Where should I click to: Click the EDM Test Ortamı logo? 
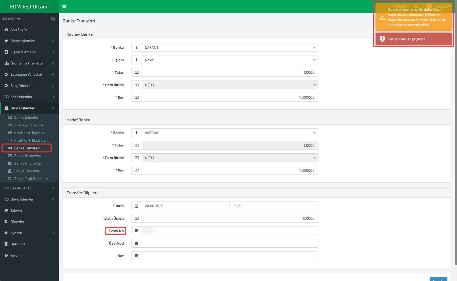[x=29, y=7]
